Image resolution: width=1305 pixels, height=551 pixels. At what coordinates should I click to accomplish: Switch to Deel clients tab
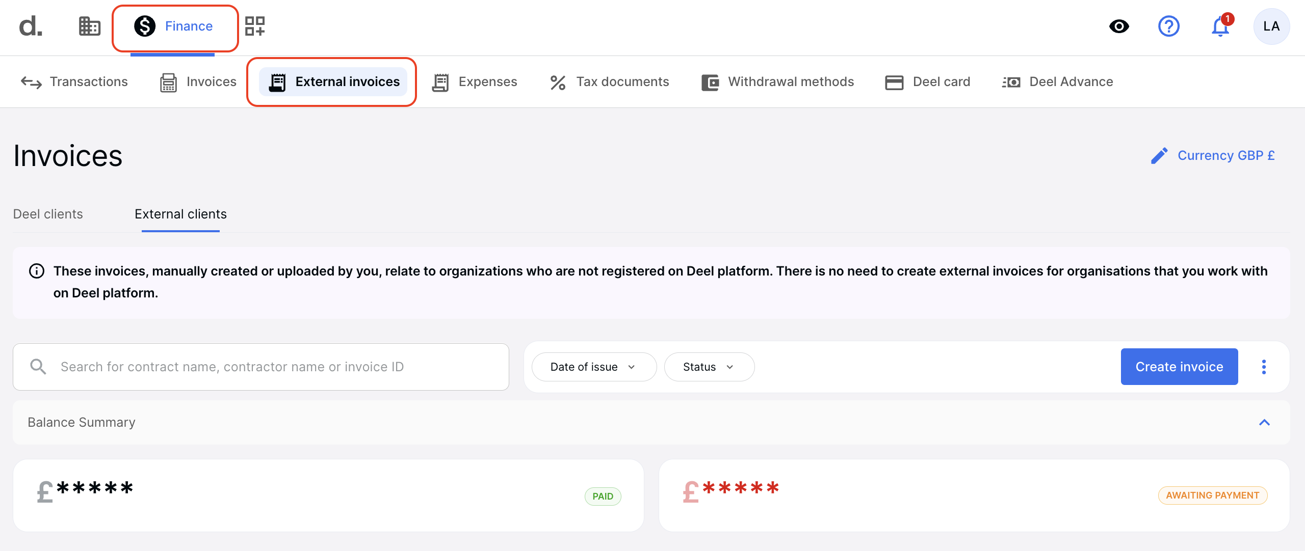tap(48, 214)
